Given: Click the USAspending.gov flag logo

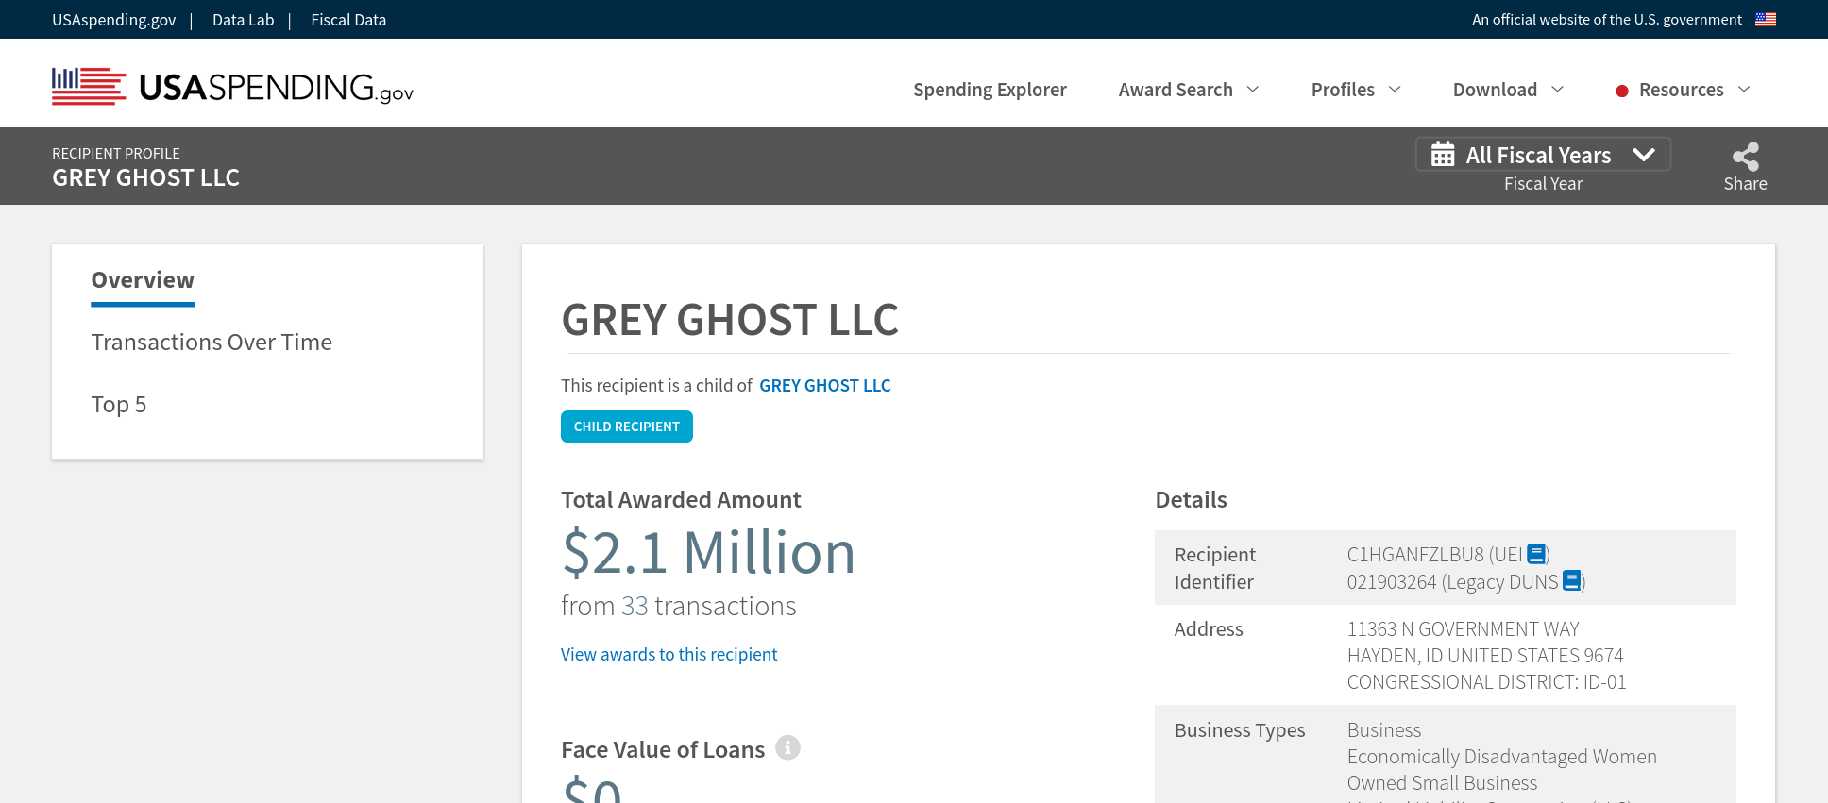Looking at the screenshot, I should (x=89, y=86).
